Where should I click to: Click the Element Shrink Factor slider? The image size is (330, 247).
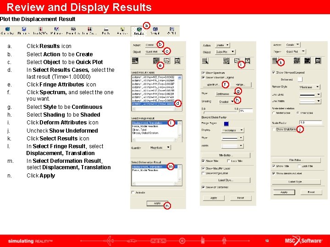[220, 112]
